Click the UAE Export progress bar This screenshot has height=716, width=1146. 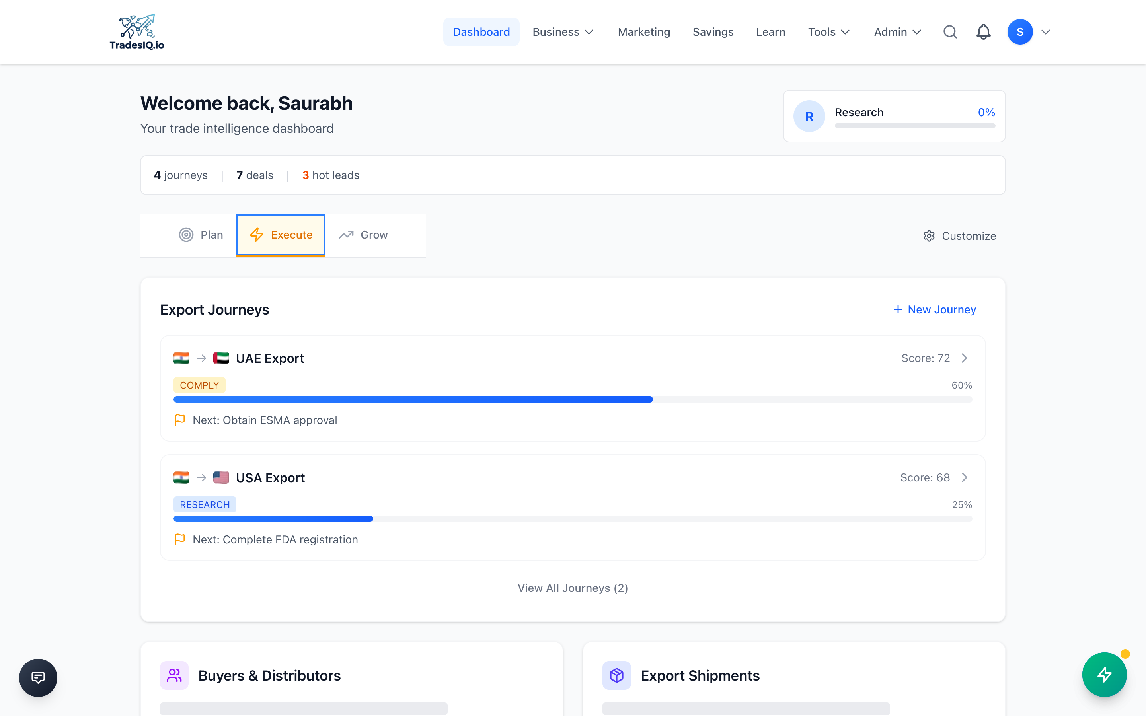(573, 399)
